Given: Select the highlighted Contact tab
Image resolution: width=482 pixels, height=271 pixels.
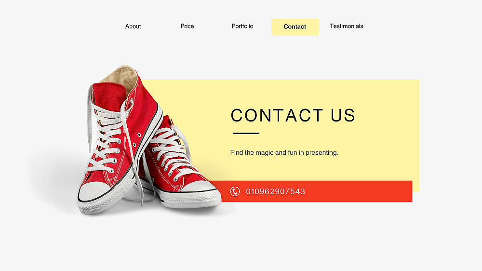Looking at the screenshot, I should click(295, 27).
